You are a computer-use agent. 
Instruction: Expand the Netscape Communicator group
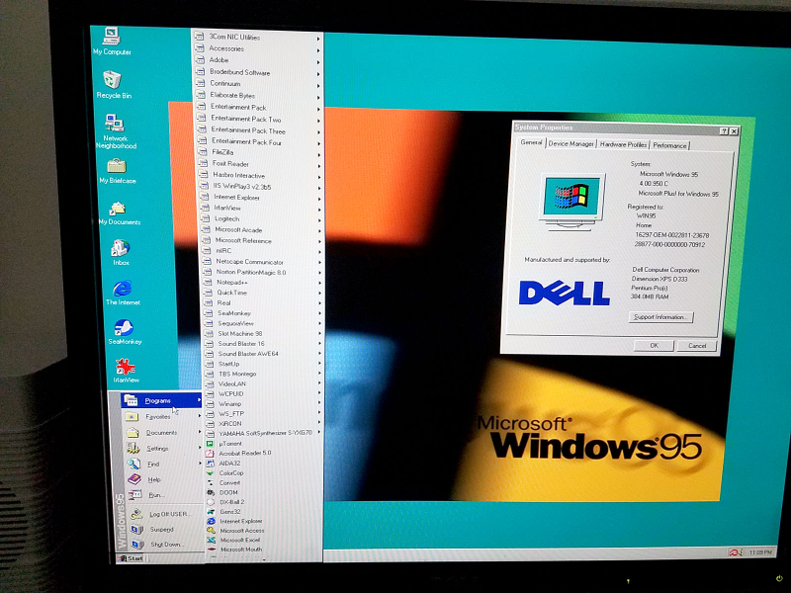[261, 262]
